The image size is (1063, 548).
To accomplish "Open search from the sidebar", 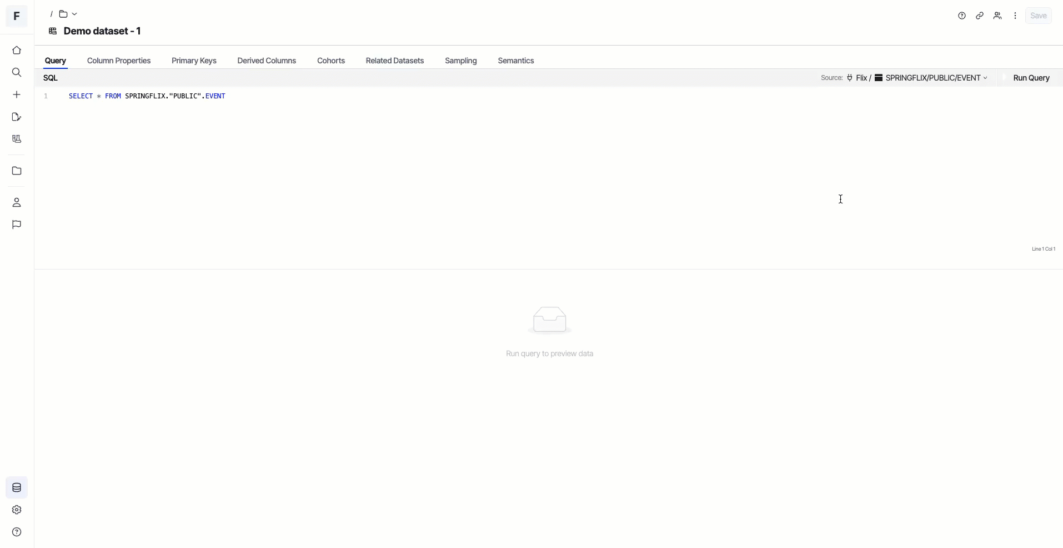I will (17, 72).
